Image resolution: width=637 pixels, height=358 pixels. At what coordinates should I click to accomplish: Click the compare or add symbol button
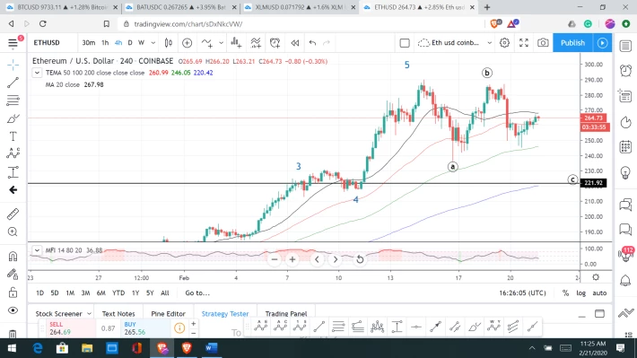pyautogui.click(x=187, y=43)
